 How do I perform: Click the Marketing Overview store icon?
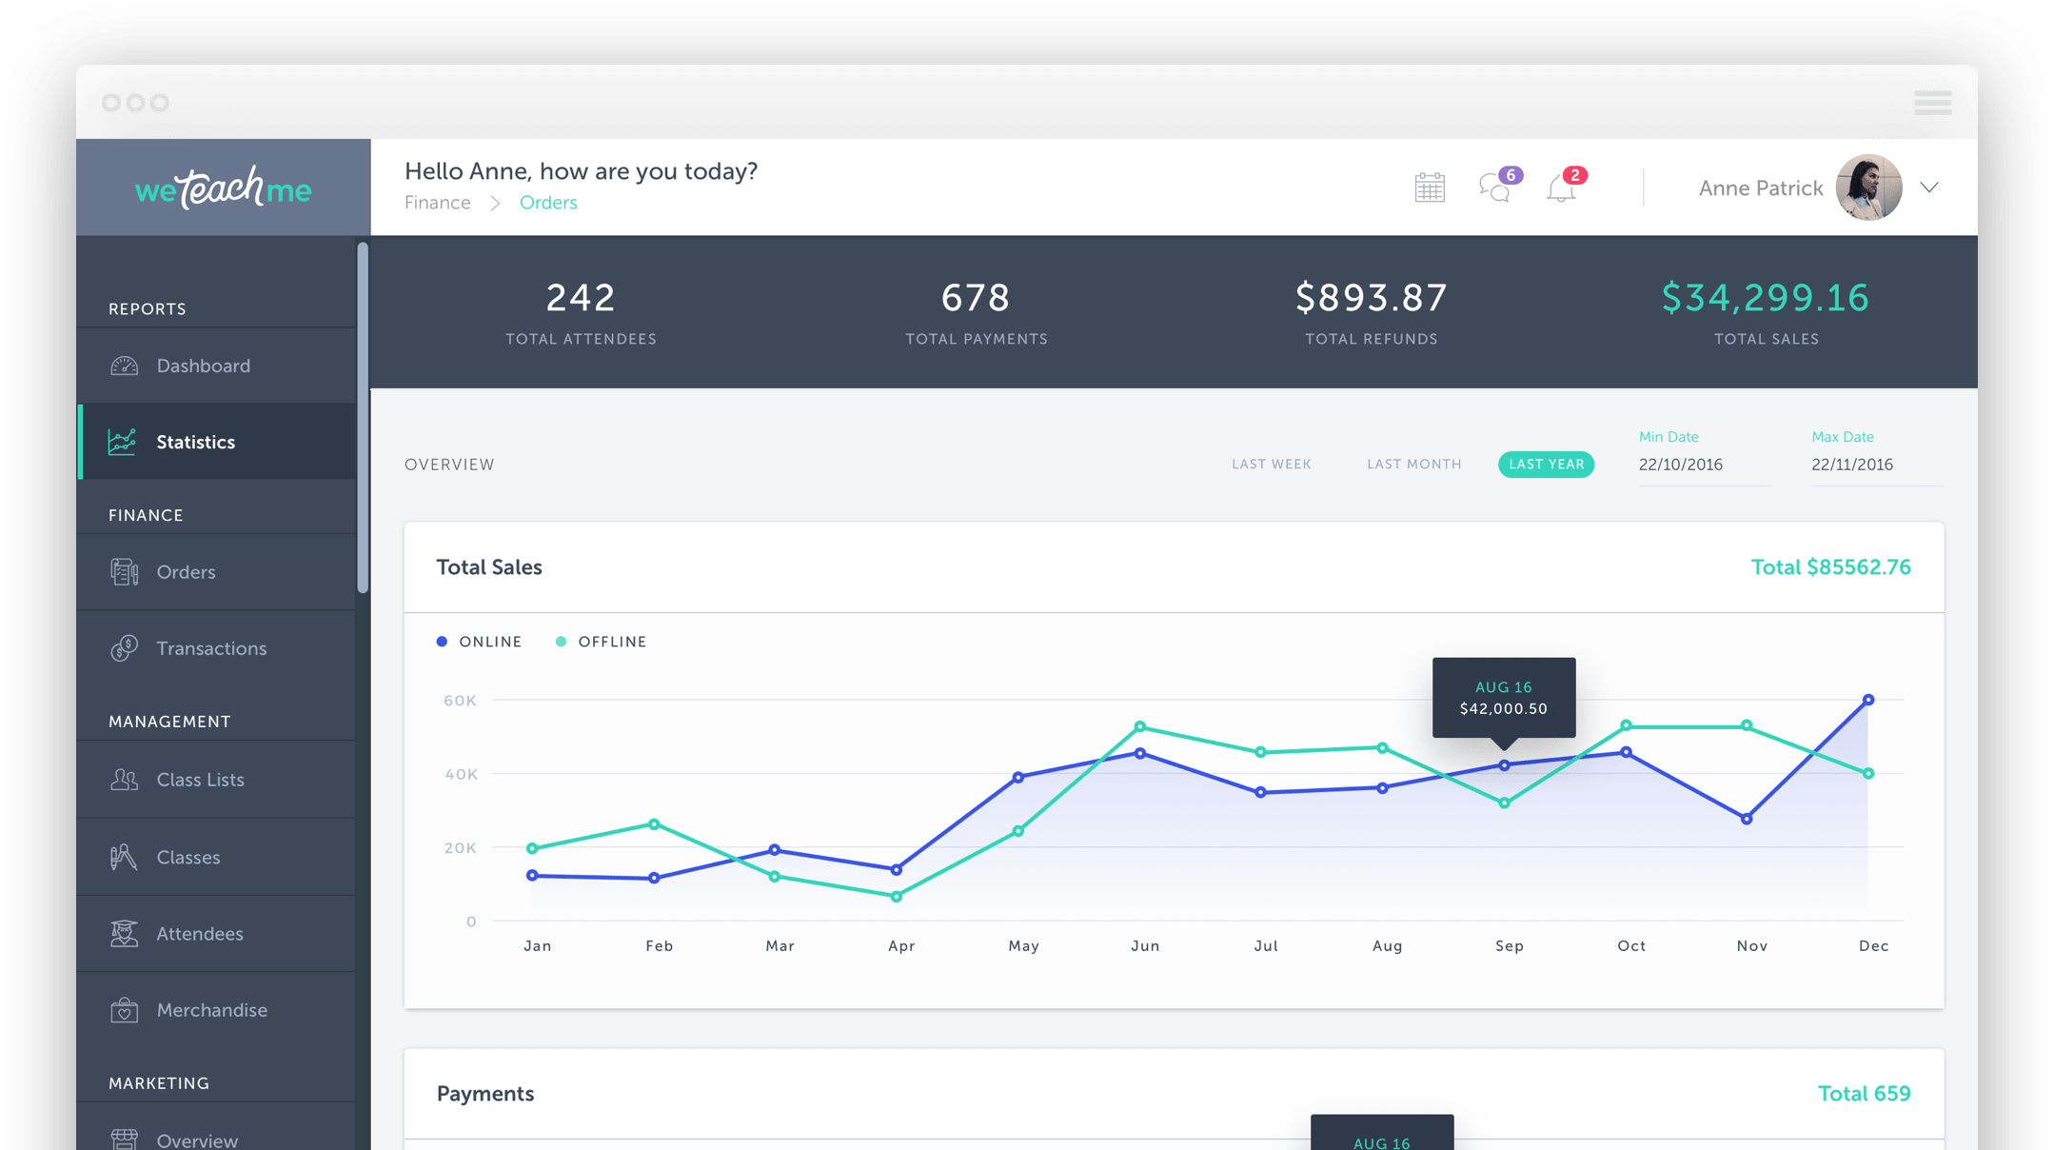pos(124,1139)
